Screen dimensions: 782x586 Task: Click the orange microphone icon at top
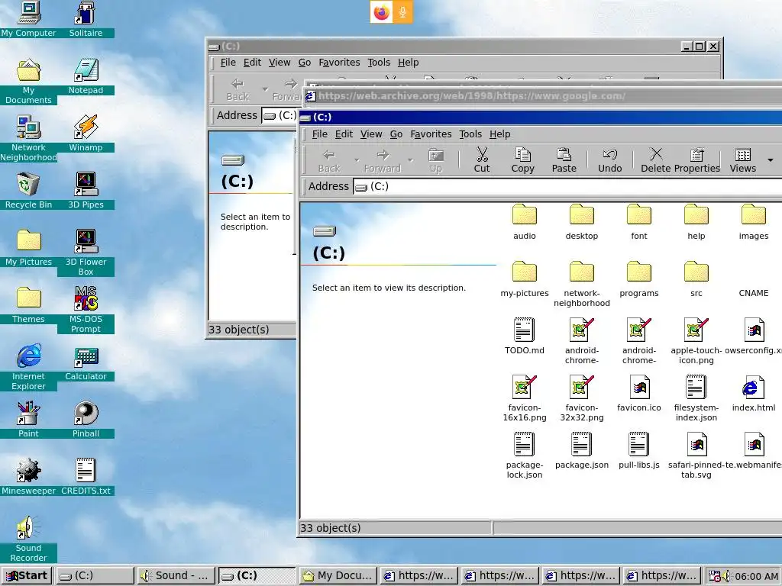(402, 12)
